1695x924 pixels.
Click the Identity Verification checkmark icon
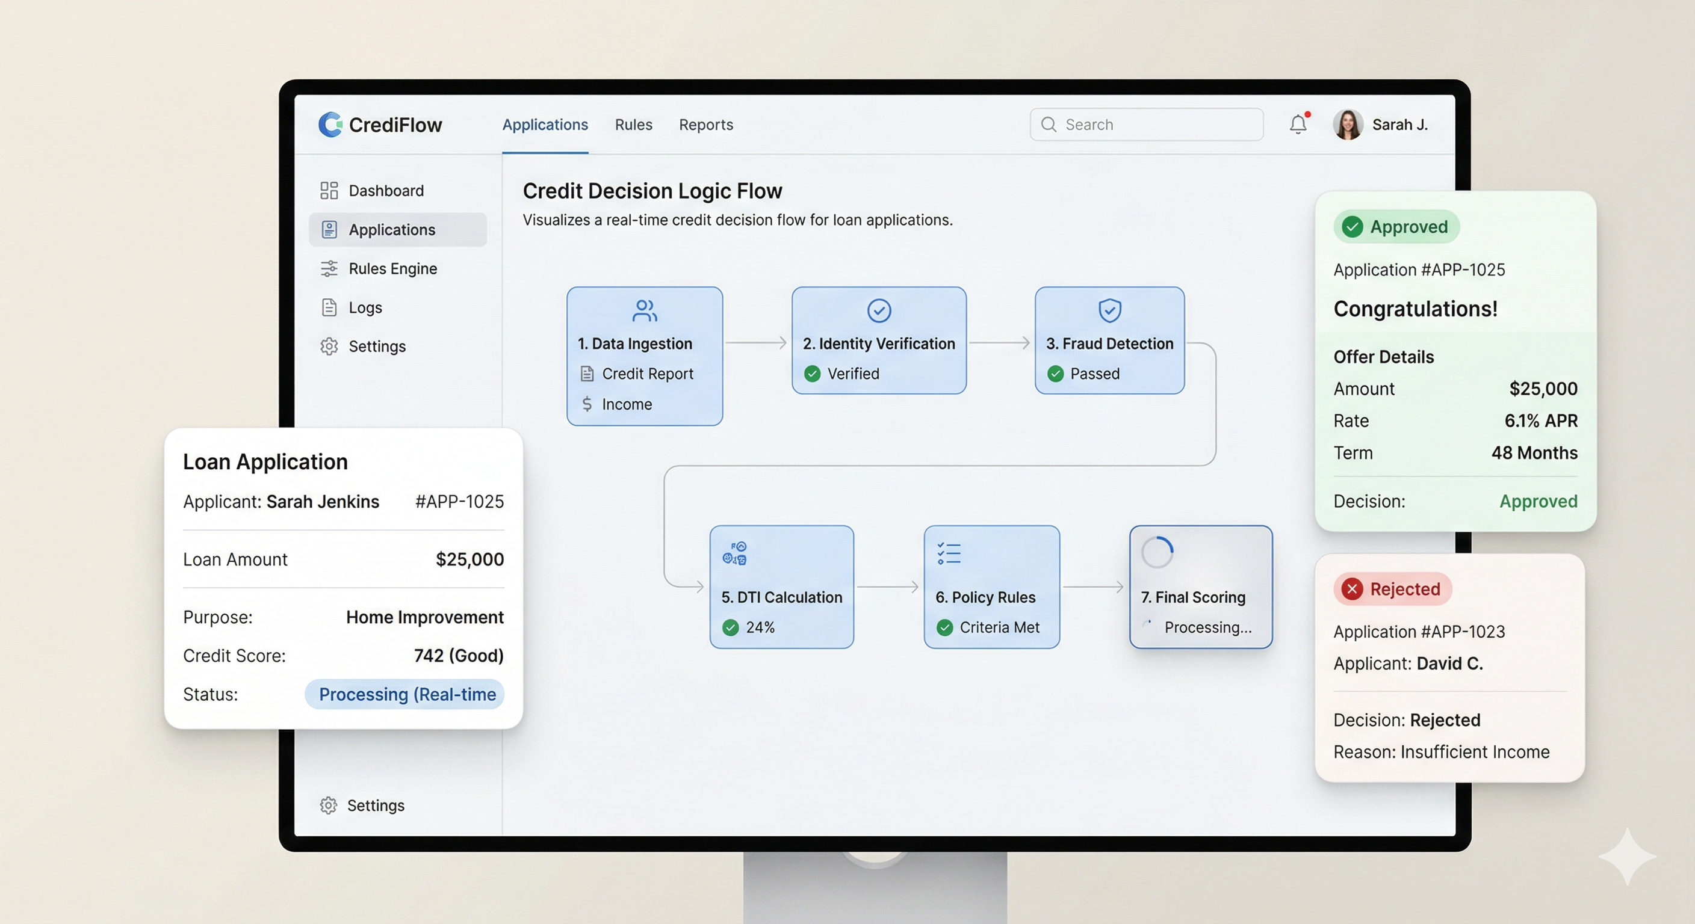point(878,310)
